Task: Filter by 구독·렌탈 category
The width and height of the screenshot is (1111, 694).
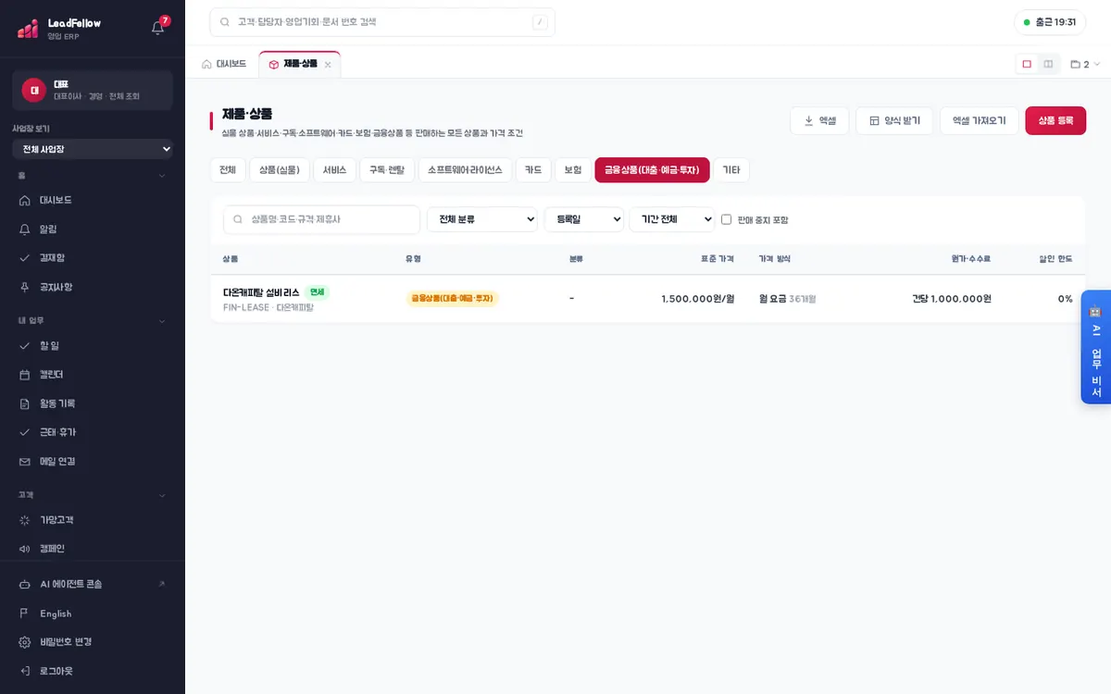Action: coord(387,170)
